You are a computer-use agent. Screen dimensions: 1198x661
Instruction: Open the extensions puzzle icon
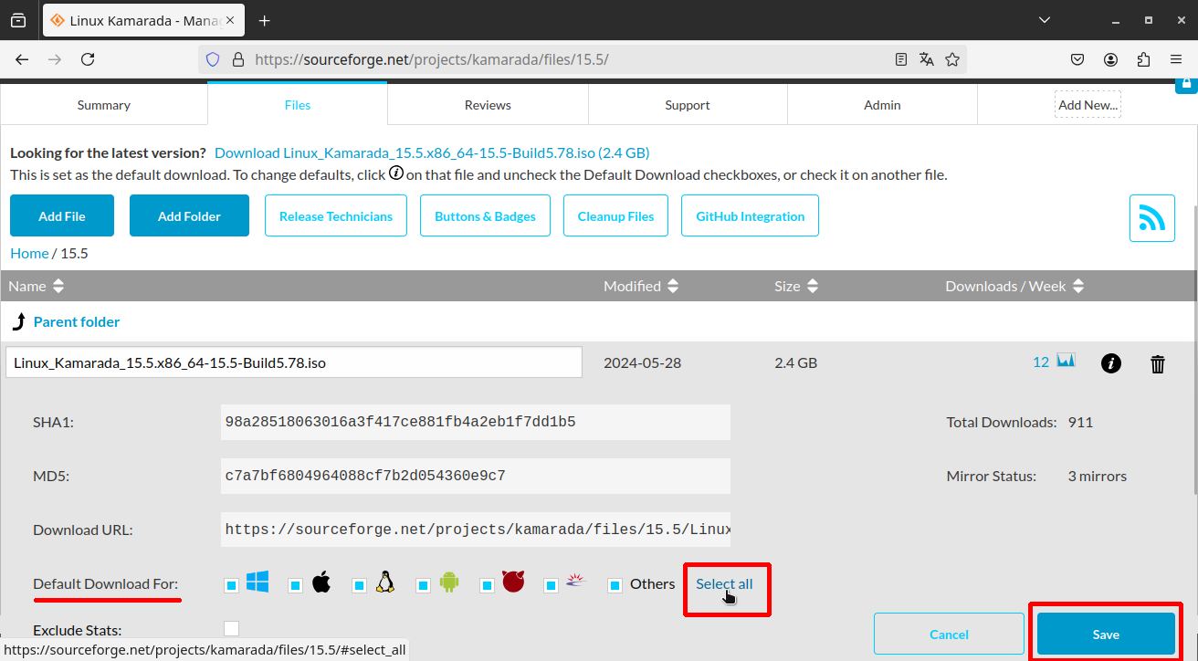[x=1143, y=59]
